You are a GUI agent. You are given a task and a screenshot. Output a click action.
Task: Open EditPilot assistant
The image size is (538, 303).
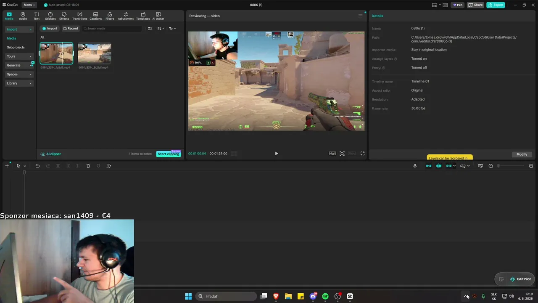[x=520, y=279]
